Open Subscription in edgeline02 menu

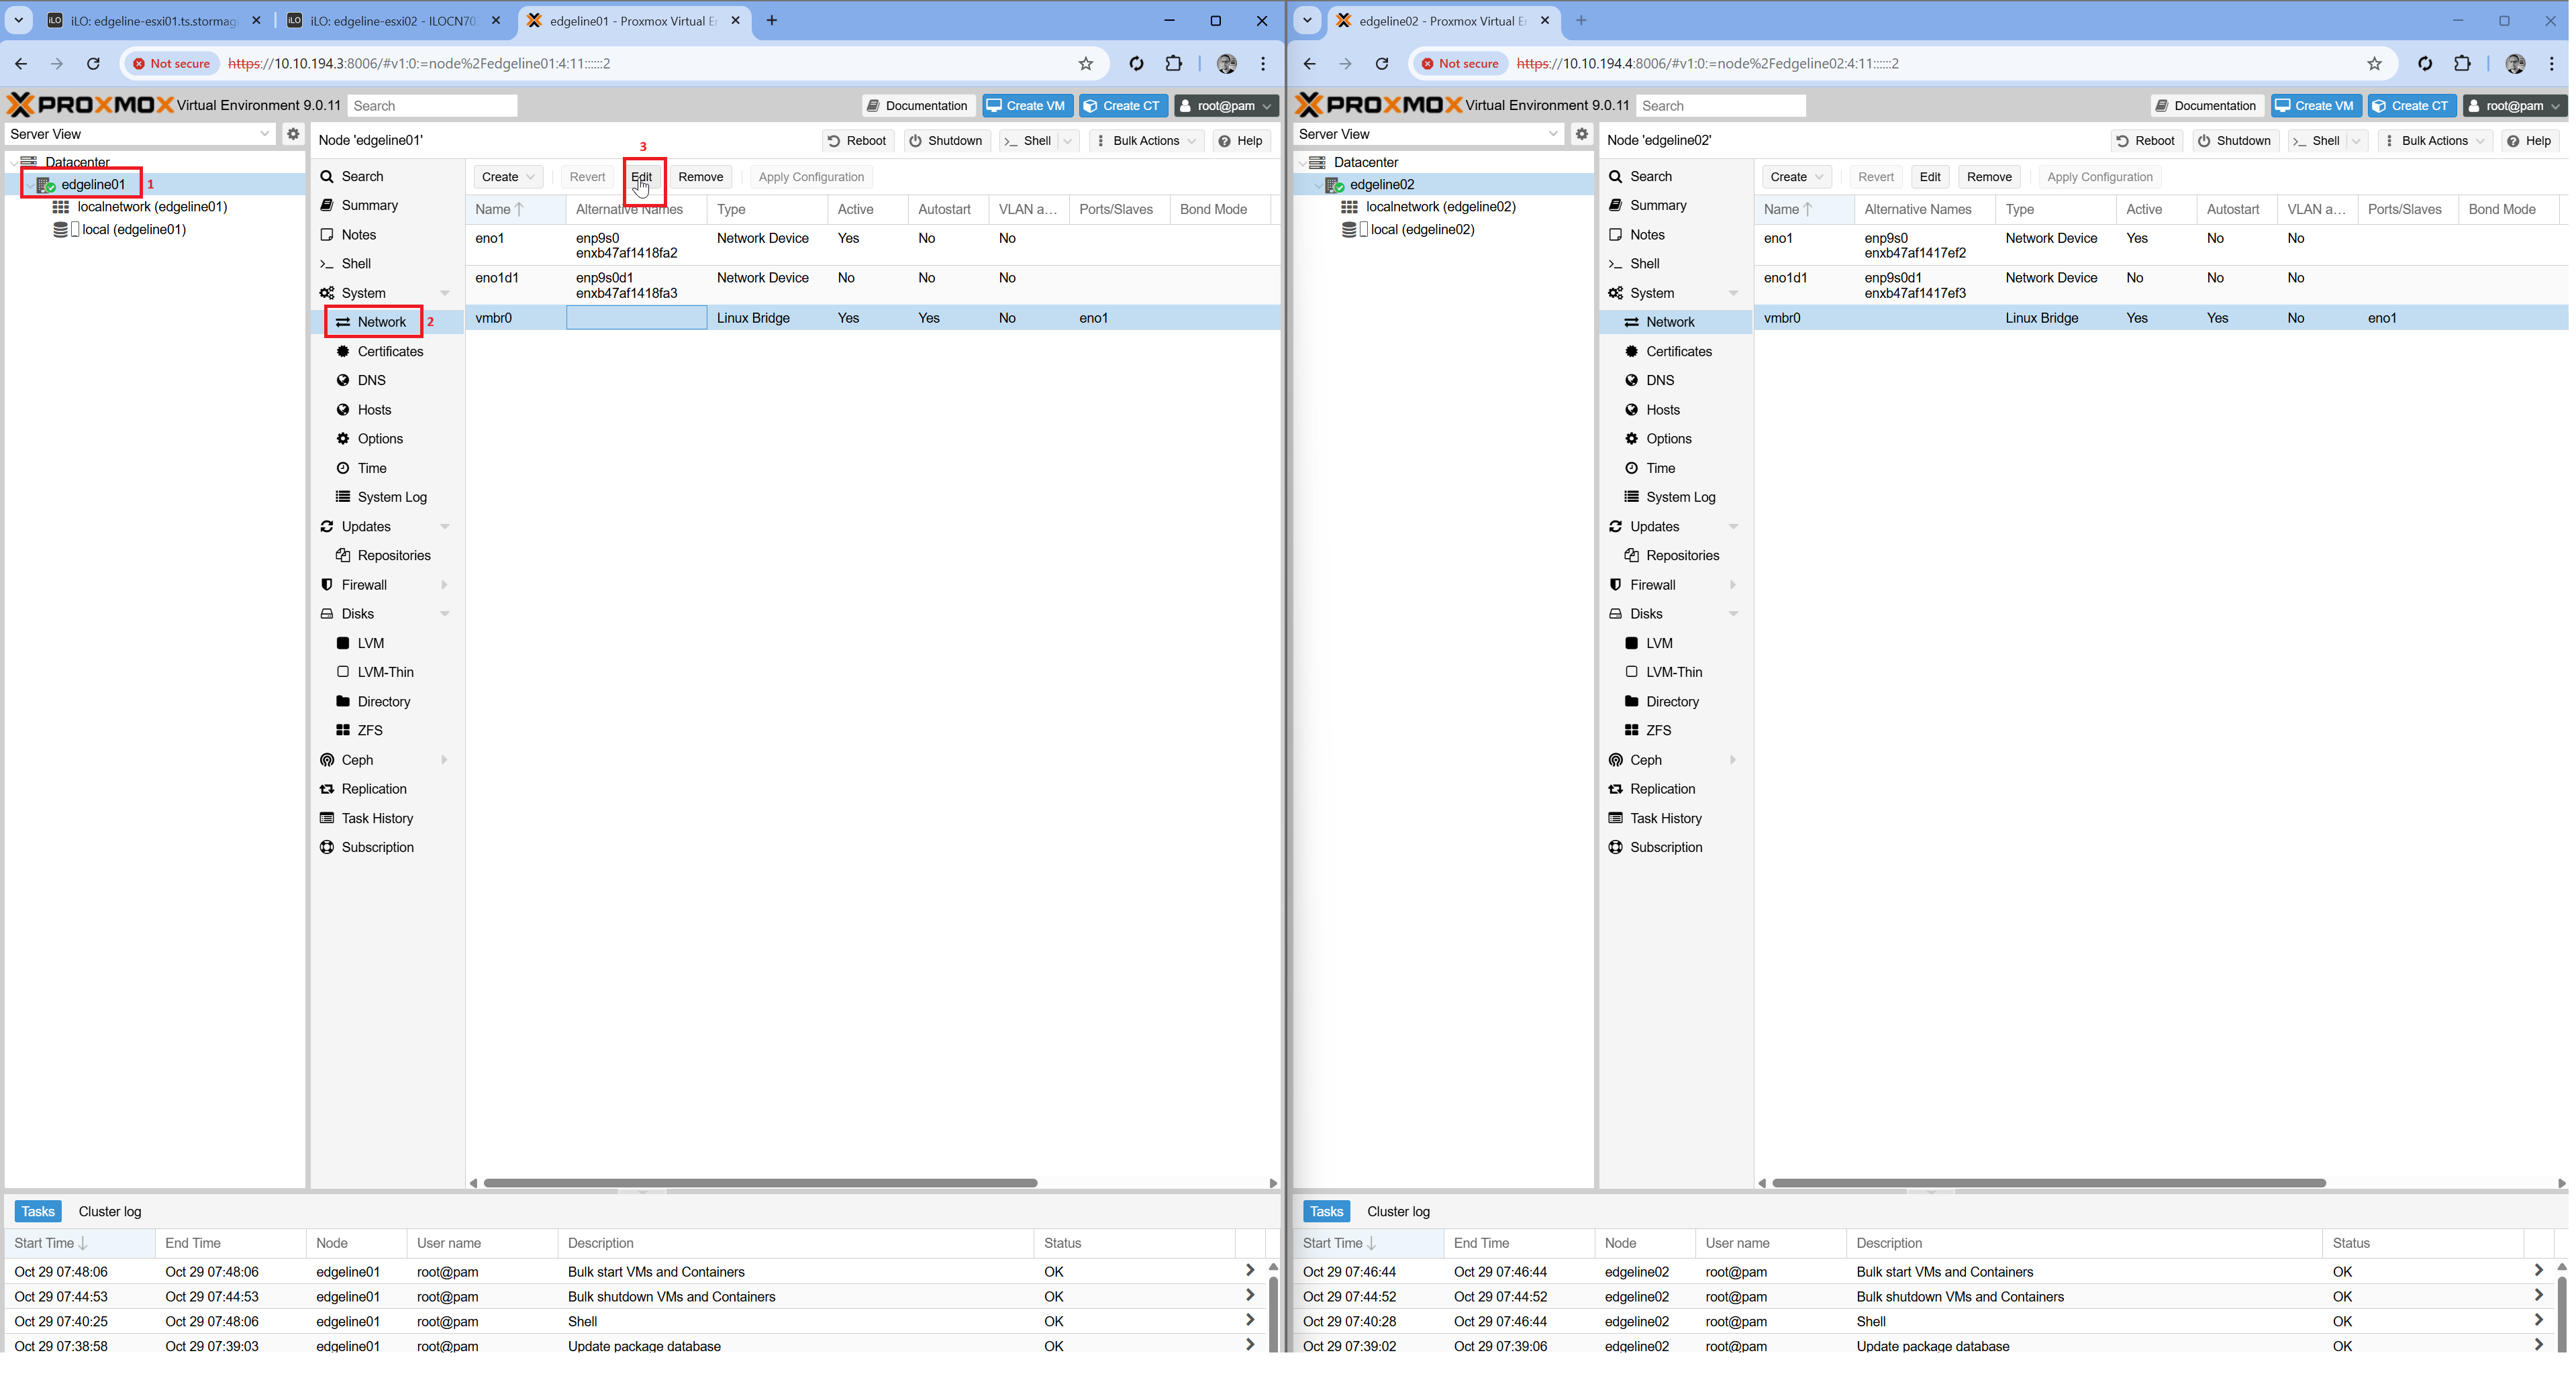tap(1666, 847)
